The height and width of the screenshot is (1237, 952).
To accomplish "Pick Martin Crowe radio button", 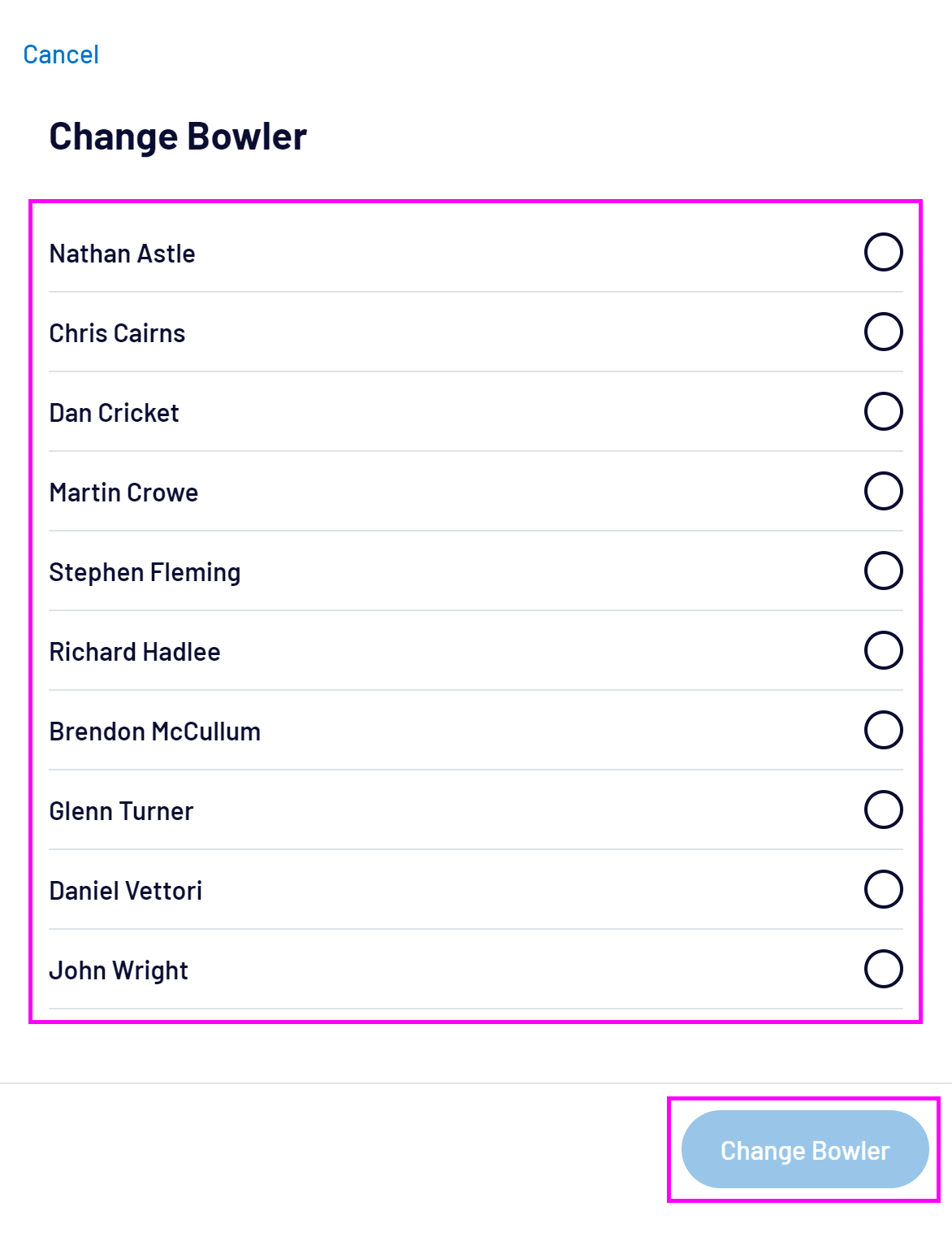I will 883,491.
